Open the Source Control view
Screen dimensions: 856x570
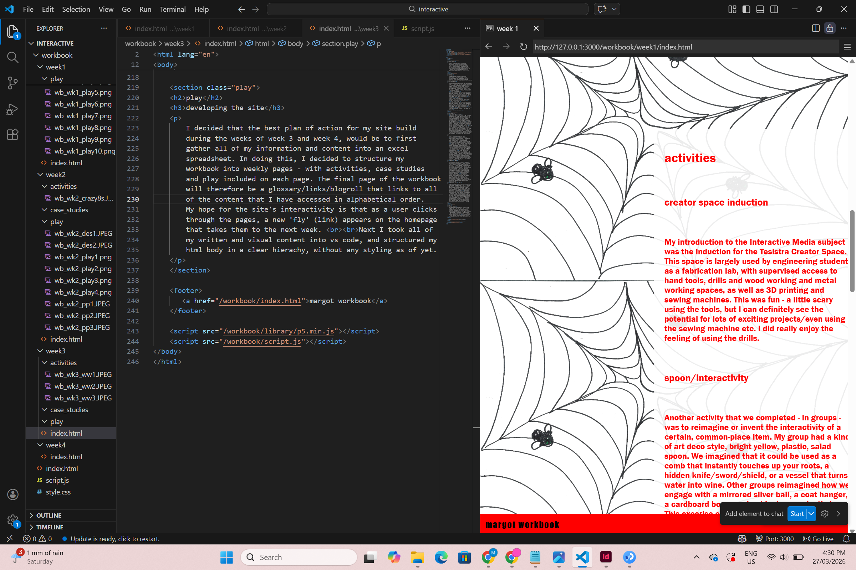[12, 83]
